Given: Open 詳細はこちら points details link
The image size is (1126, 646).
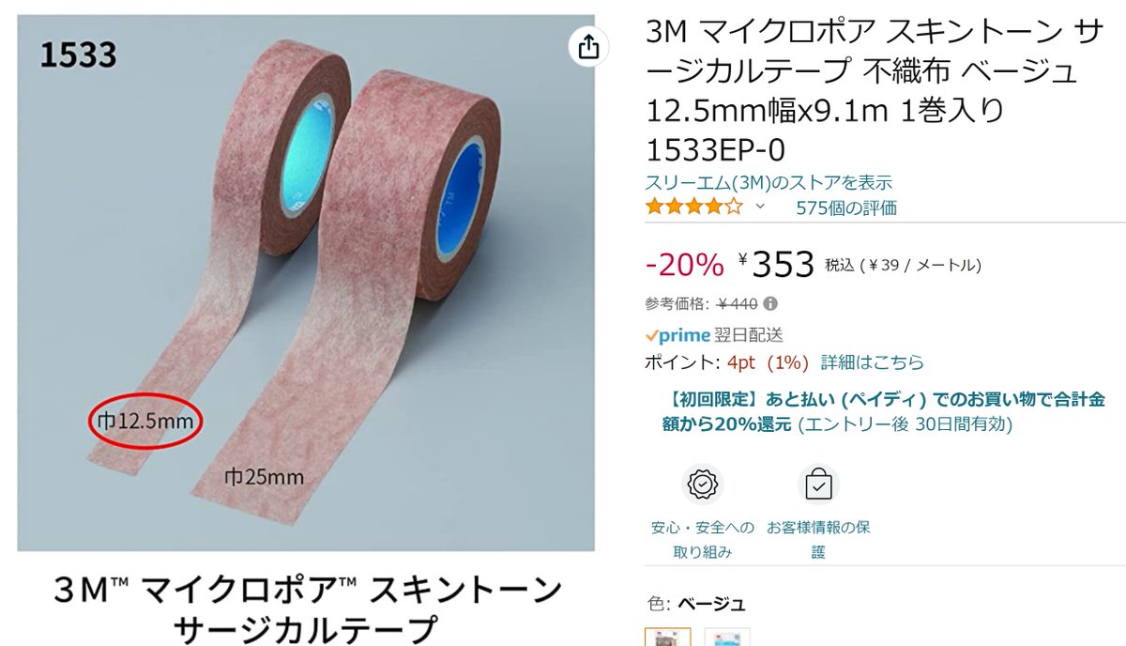Looking at the screenshot, I should [873, 362].
